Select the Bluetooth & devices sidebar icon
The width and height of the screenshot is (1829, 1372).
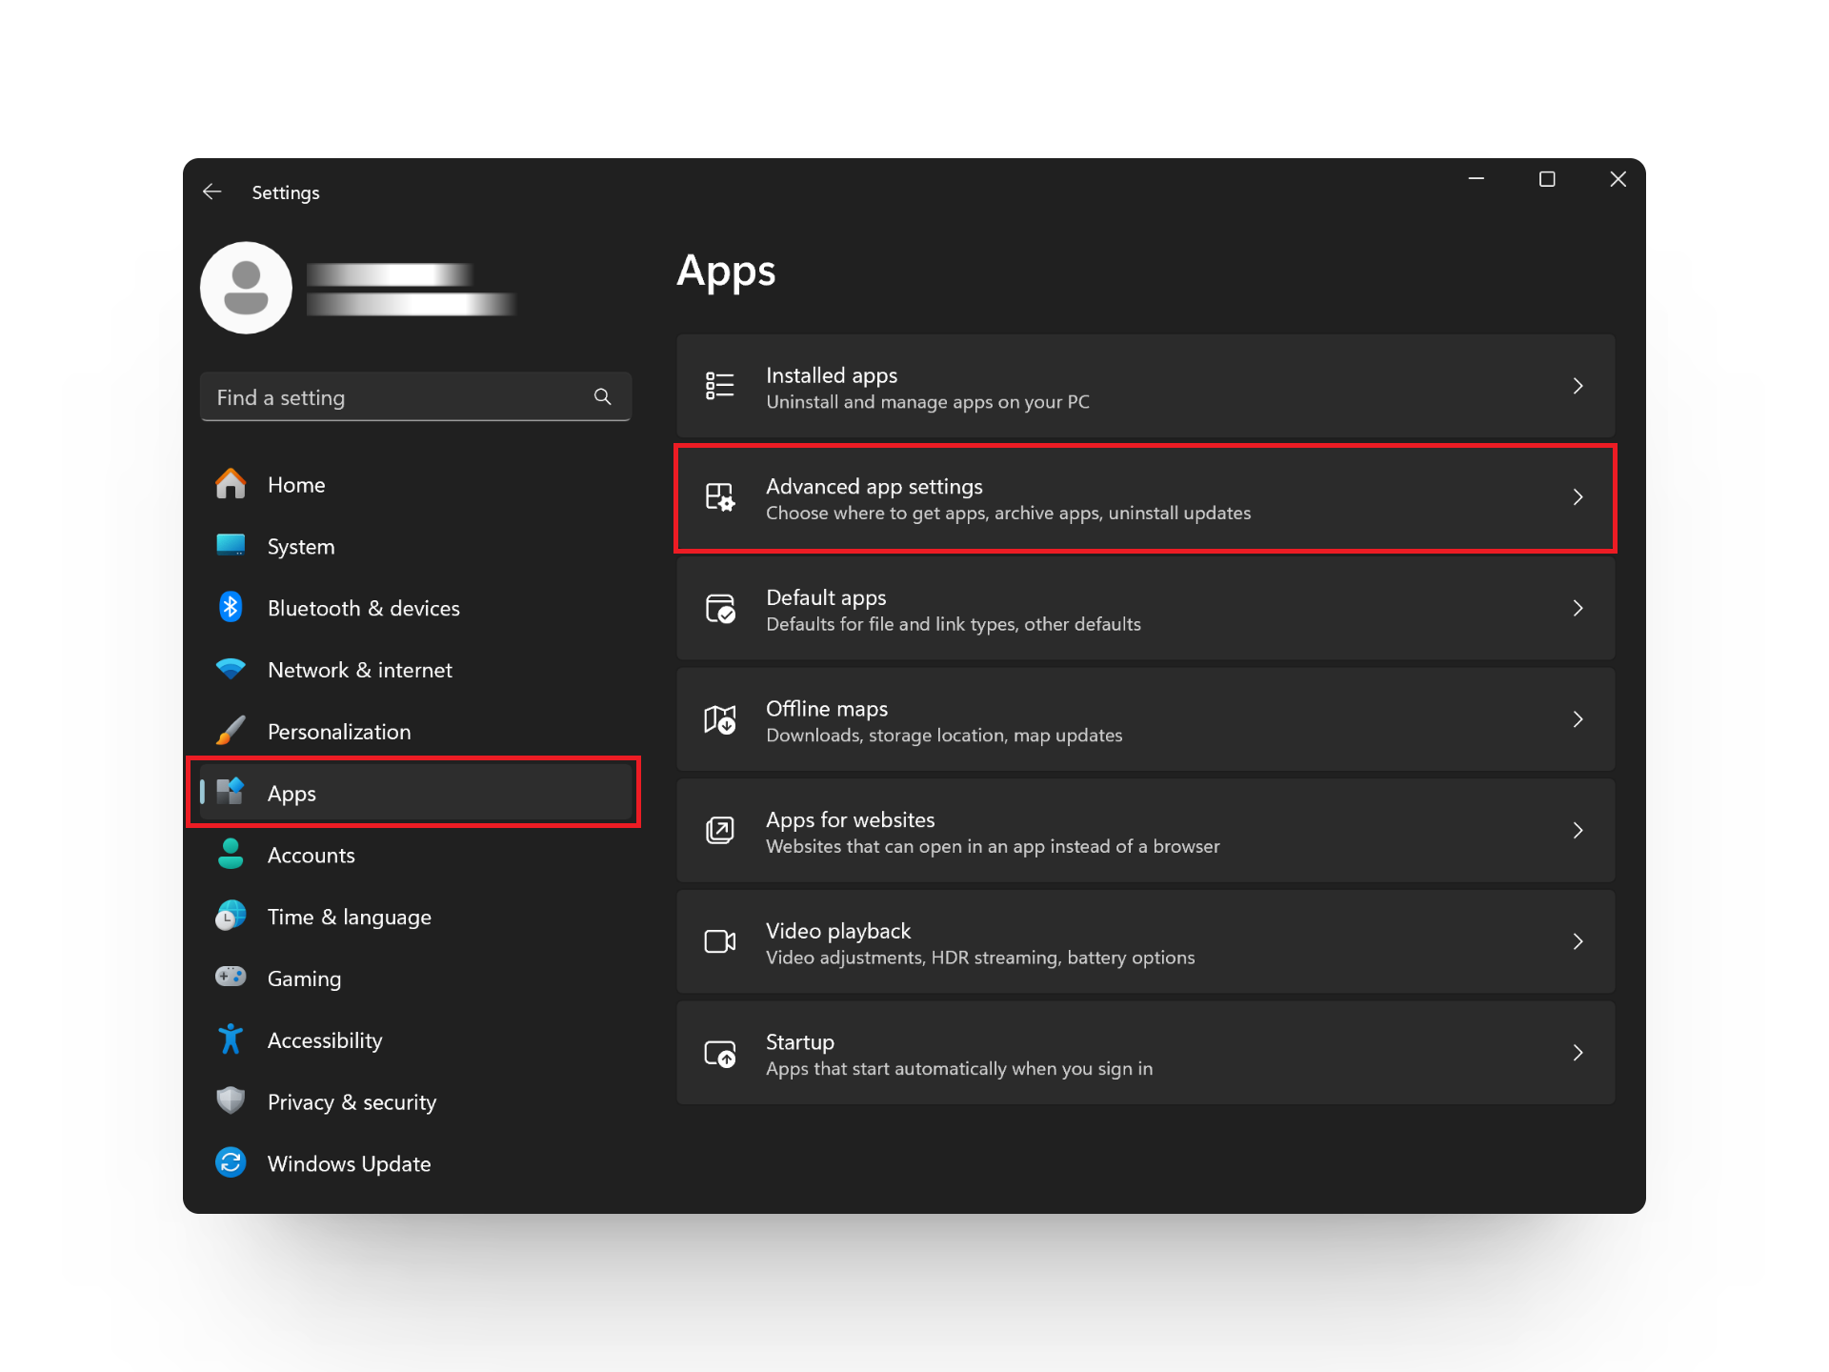pyautogui.click(x=231, y=607)
